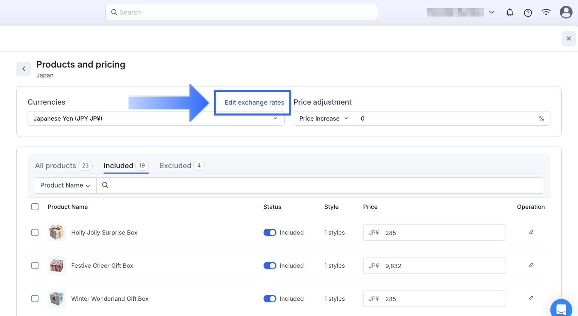This screenshot has width=578, height=316.
Task: Click the price adjustment percentage field
Action: click(x=445, y=119)
